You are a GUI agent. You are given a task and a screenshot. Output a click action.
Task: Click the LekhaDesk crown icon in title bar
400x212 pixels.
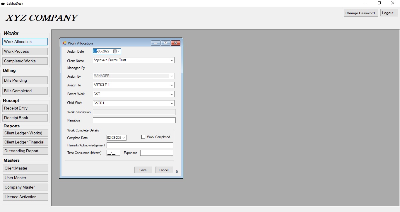click(3, 3)
